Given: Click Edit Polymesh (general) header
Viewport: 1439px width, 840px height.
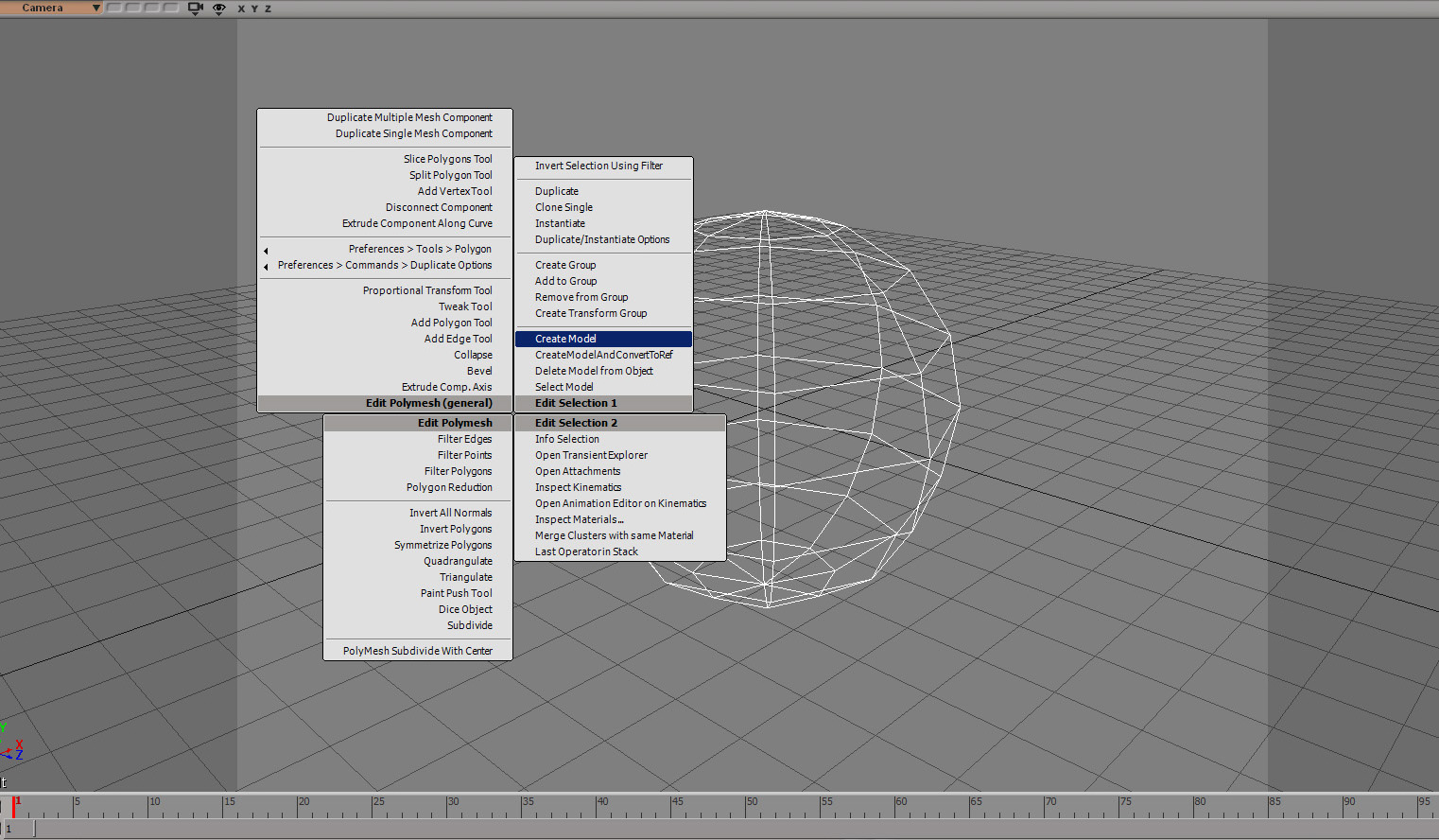Looking at the screenshot, I should pos(385,403).
